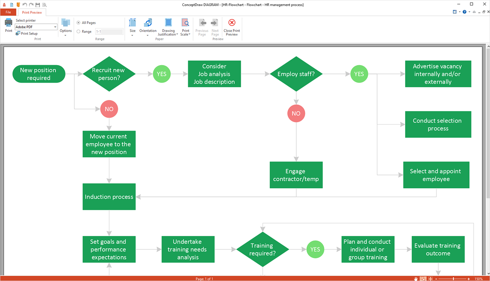Click the 'Induction process' box
This screenshot has height=281, width=490.
109,197
